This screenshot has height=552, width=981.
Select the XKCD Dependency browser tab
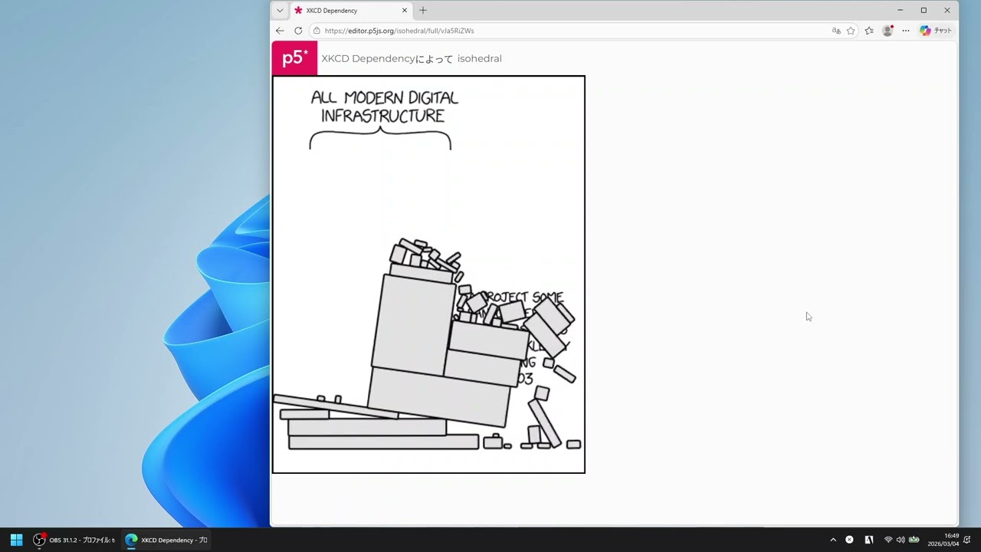(x=351, y=11)
